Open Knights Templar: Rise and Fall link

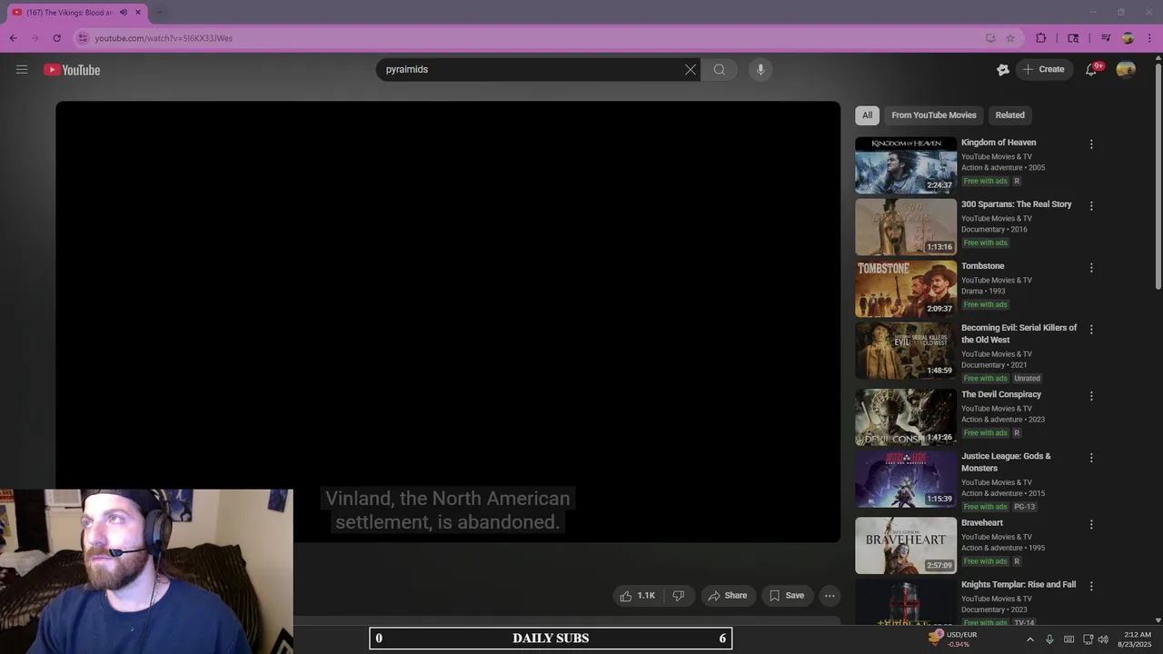[x=1019, y=585]
